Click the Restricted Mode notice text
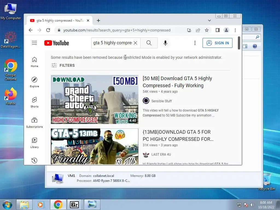Image resolution: width=280 pixels, height=210 pixels. coord(136,57)
